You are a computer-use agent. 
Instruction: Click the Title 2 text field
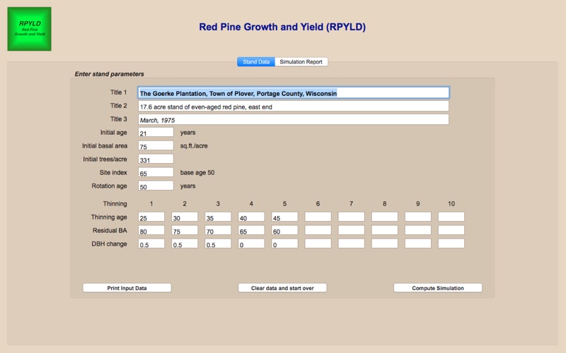point(294,106)
